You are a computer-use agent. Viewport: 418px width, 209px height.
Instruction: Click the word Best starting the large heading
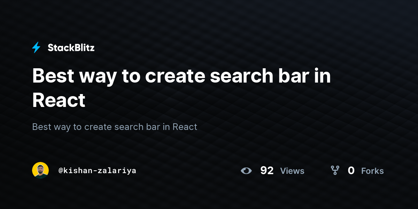(x=53, y=76)
